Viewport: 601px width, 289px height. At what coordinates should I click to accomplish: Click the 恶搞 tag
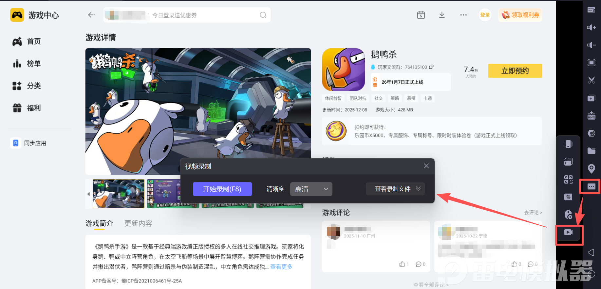click(411, 98)
